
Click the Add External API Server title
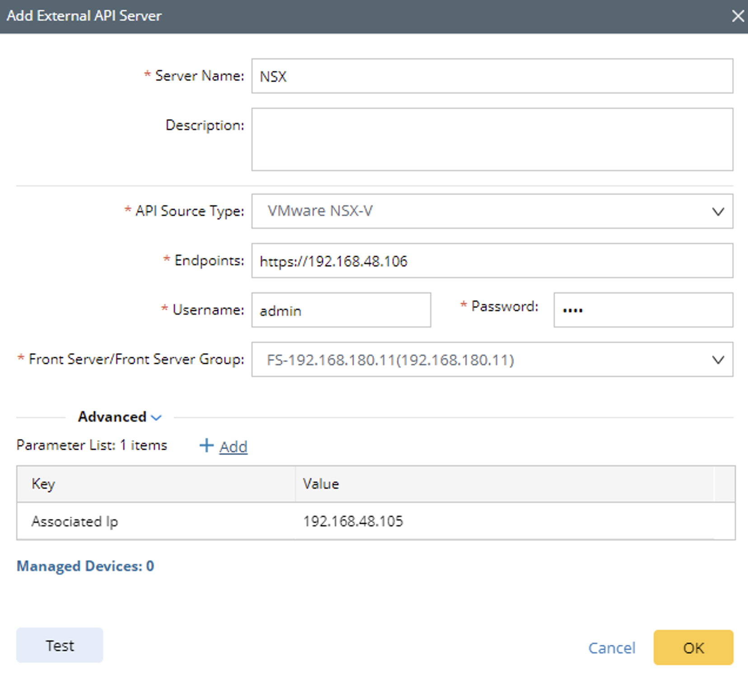pyautogui.click(x=84, y=16)
